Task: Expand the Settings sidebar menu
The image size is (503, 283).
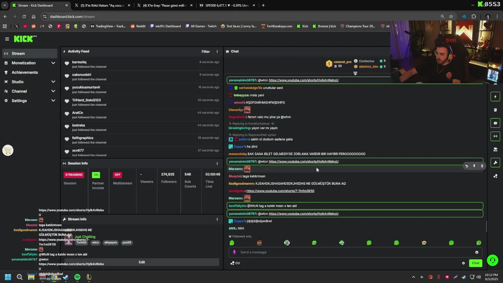Action: [30, 101]
